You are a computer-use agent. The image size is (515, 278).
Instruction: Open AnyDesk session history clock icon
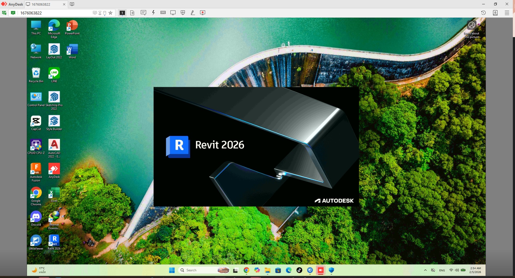coord(483,13)
